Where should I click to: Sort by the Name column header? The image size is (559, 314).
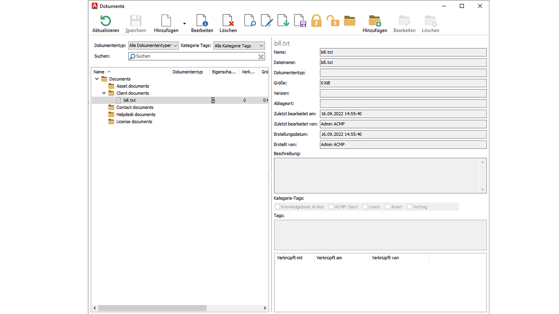(131, 72)
